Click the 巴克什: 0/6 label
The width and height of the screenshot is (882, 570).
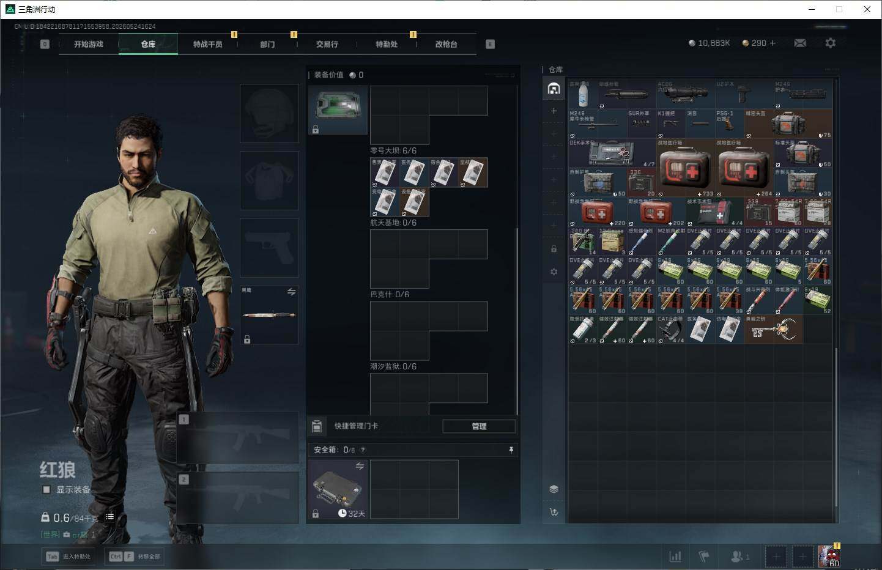click(390, 294)
